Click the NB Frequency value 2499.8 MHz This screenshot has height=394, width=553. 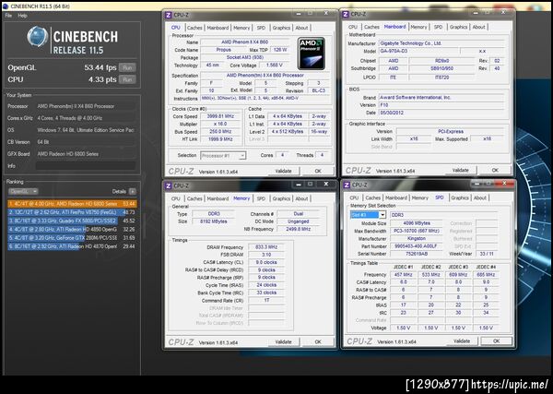tap(299, 229)
